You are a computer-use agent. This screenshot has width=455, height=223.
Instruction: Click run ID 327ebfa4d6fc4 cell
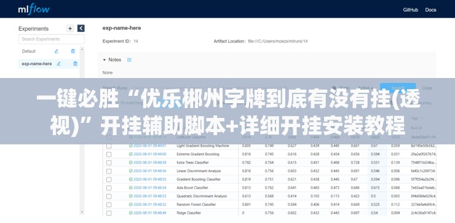pyautogui.click(x=424, y=205)
